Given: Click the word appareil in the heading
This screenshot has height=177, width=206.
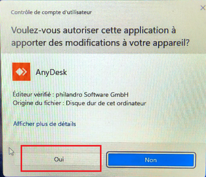Looking at the screenshot, I should (171, 43).
